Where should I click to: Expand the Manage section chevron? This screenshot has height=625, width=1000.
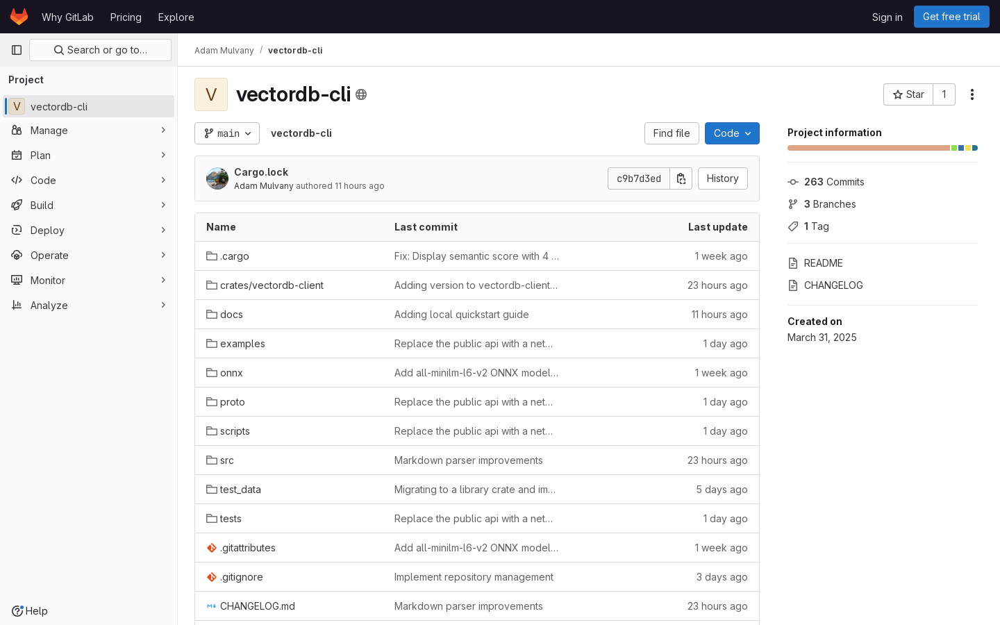[163, 131]
